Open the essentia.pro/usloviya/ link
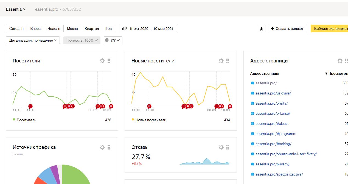 coord(273,93)
